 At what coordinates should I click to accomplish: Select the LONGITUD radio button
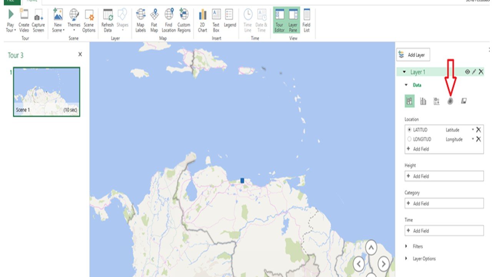(x=409, y=139)
